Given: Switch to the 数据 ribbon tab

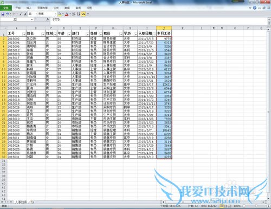Looking at the screenshot, I should coord(67,8).
